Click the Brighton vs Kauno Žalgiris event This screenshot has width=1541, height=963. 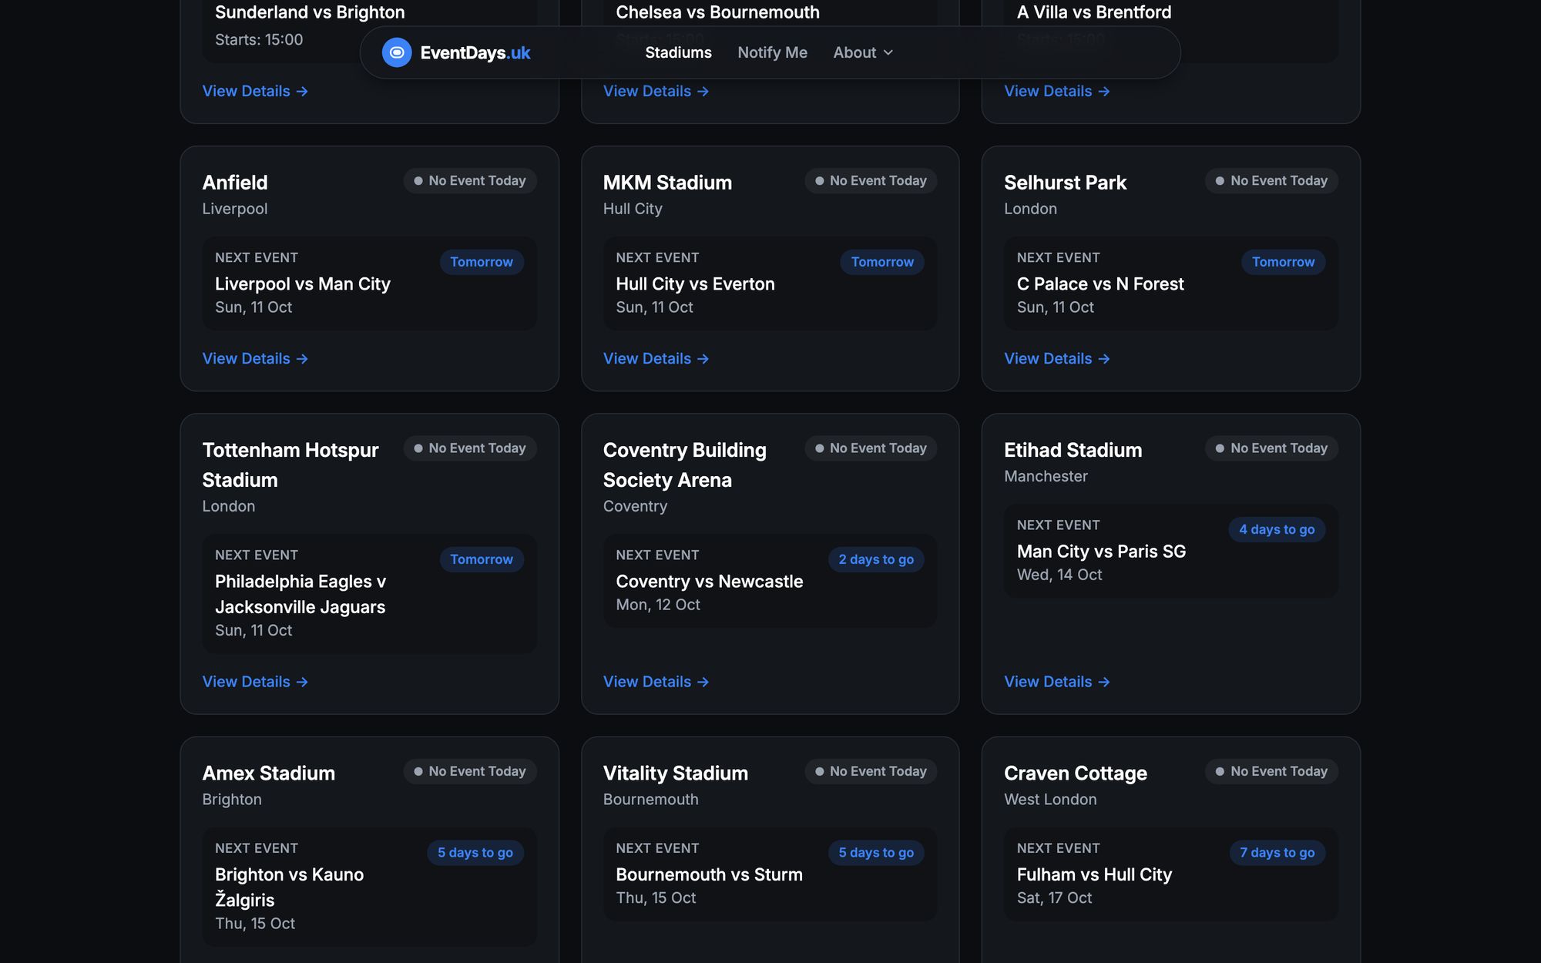coord(290,887)
